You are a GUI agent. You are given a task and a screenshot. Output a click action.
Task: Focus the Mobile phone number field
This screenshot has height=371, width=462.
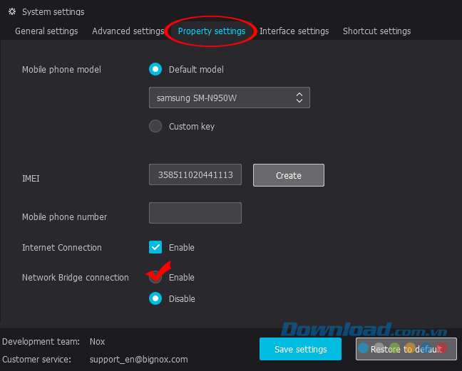pos(195,213)
